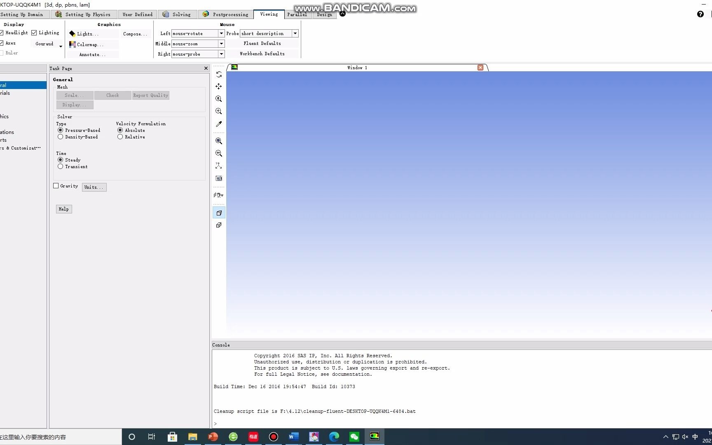Click the volume icon in system tray
The height and width of the screenshot is (445, 712).
(685, 437)
